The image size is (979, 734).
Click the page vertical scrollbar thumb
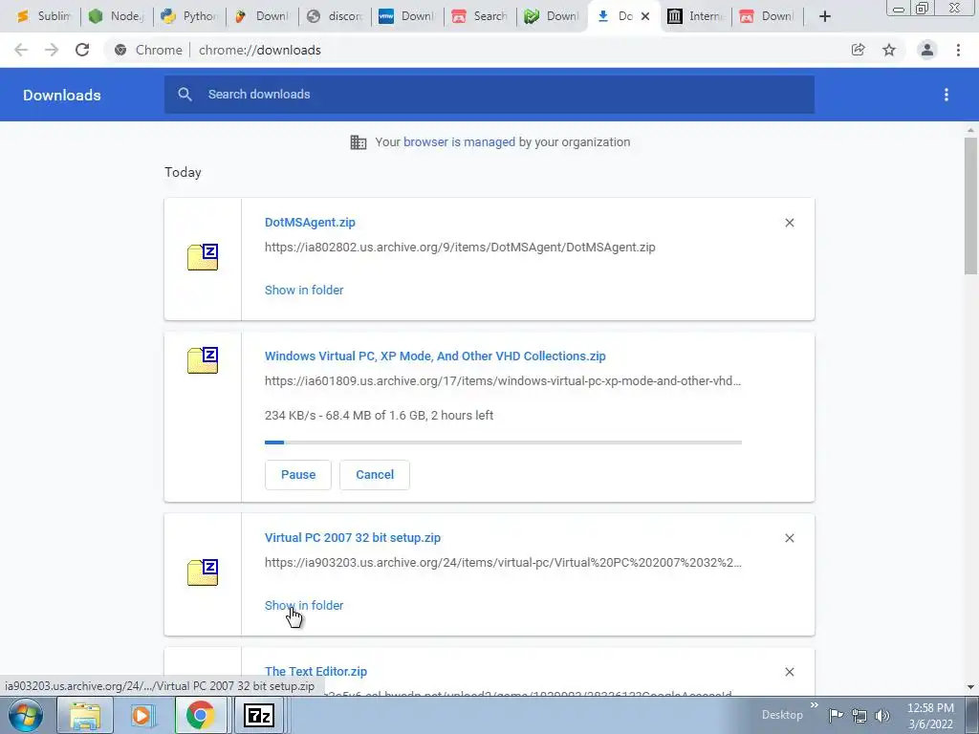coord(970,206)
